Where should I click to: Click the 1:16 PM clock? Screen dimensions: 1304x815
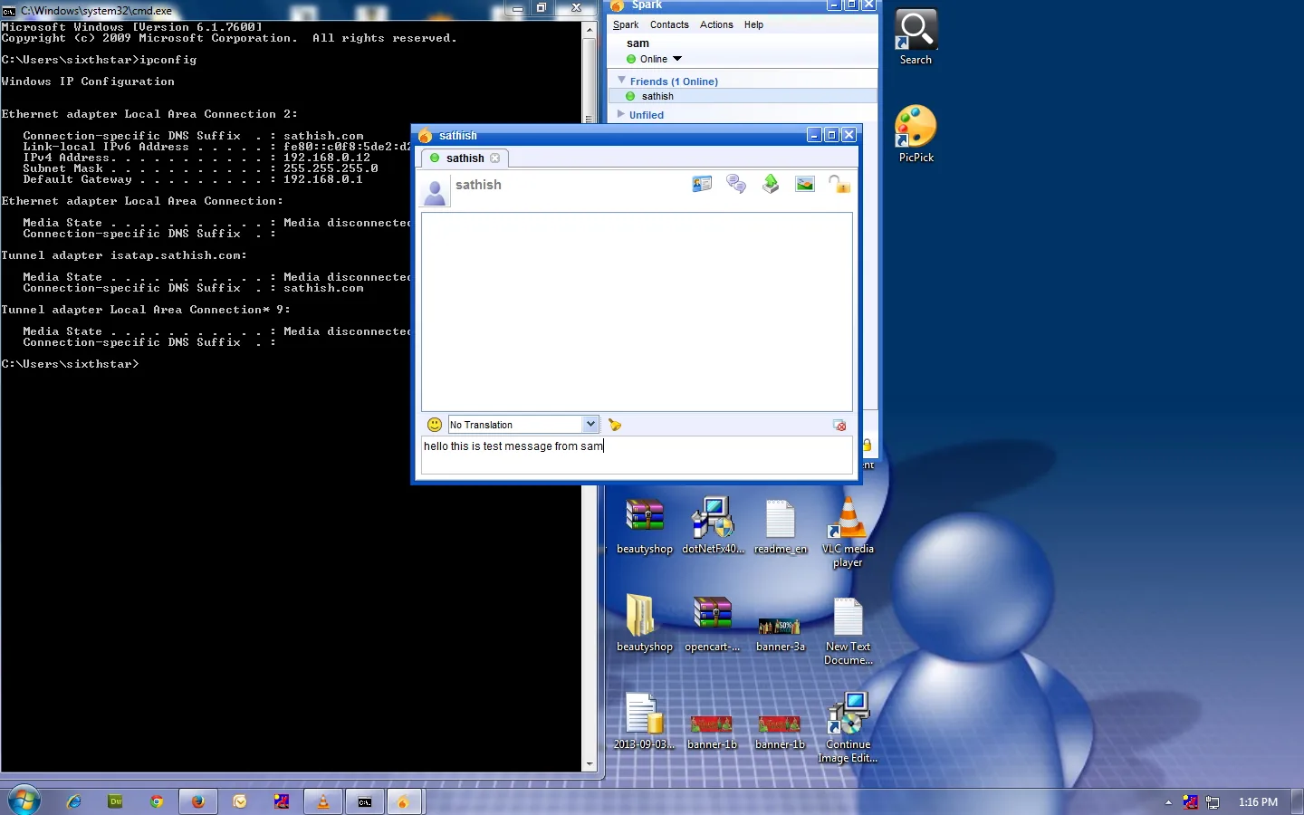1258,802
